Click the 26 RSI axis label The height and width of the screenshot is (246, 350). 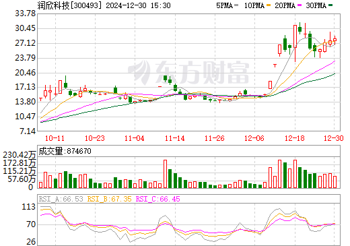click(x=31, y=242)
